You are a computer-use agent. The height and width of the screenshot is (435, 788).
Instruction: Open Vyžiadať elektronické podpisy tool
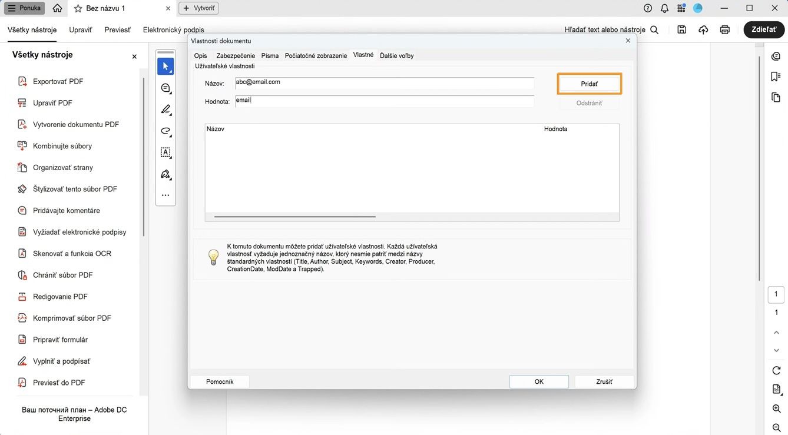click(x=80, y=232)
